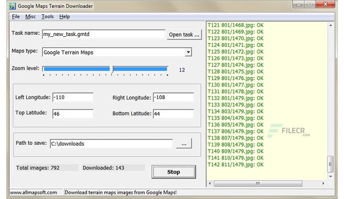Click log line 'T121 801/1468.jpg: OK'
The width and height of the screenshot is (344, 199).
tap(235, 25)
